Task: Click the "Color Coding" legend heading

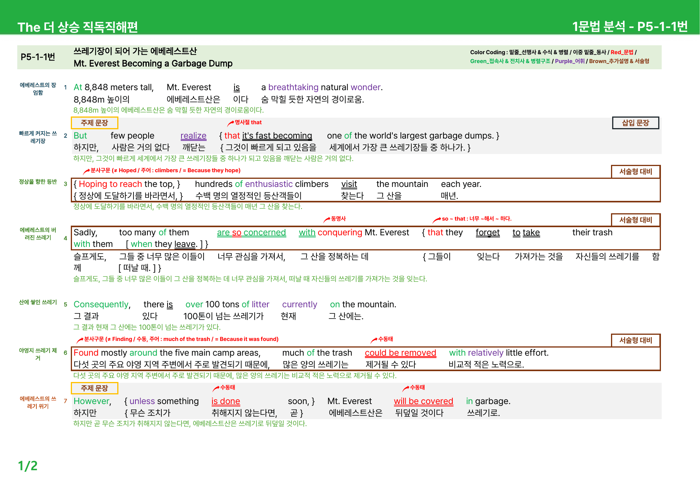Action: 488,52
